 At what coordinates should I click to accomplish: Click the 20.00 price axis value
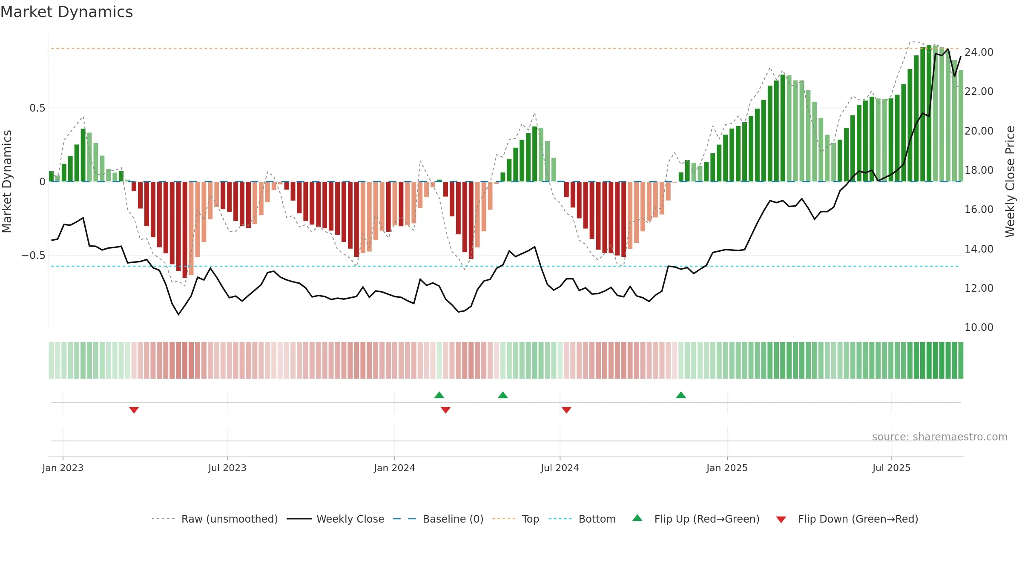tap(979, 131)
